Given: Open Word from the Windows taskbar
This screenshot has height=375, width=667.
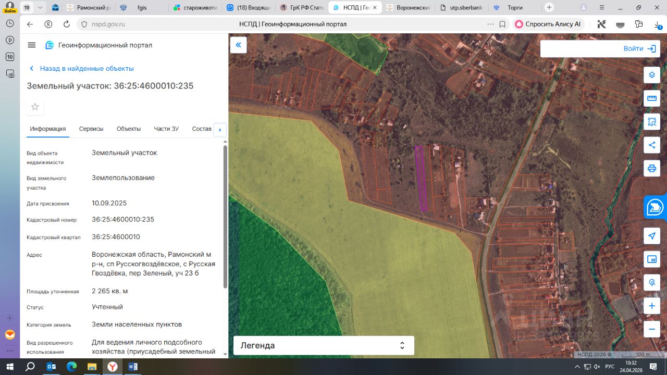Looking at the screenshot, I should tap(132, 367).
